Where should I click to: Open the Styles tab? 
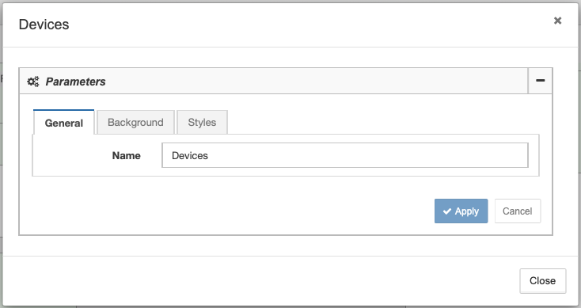(x=202, y=122)
